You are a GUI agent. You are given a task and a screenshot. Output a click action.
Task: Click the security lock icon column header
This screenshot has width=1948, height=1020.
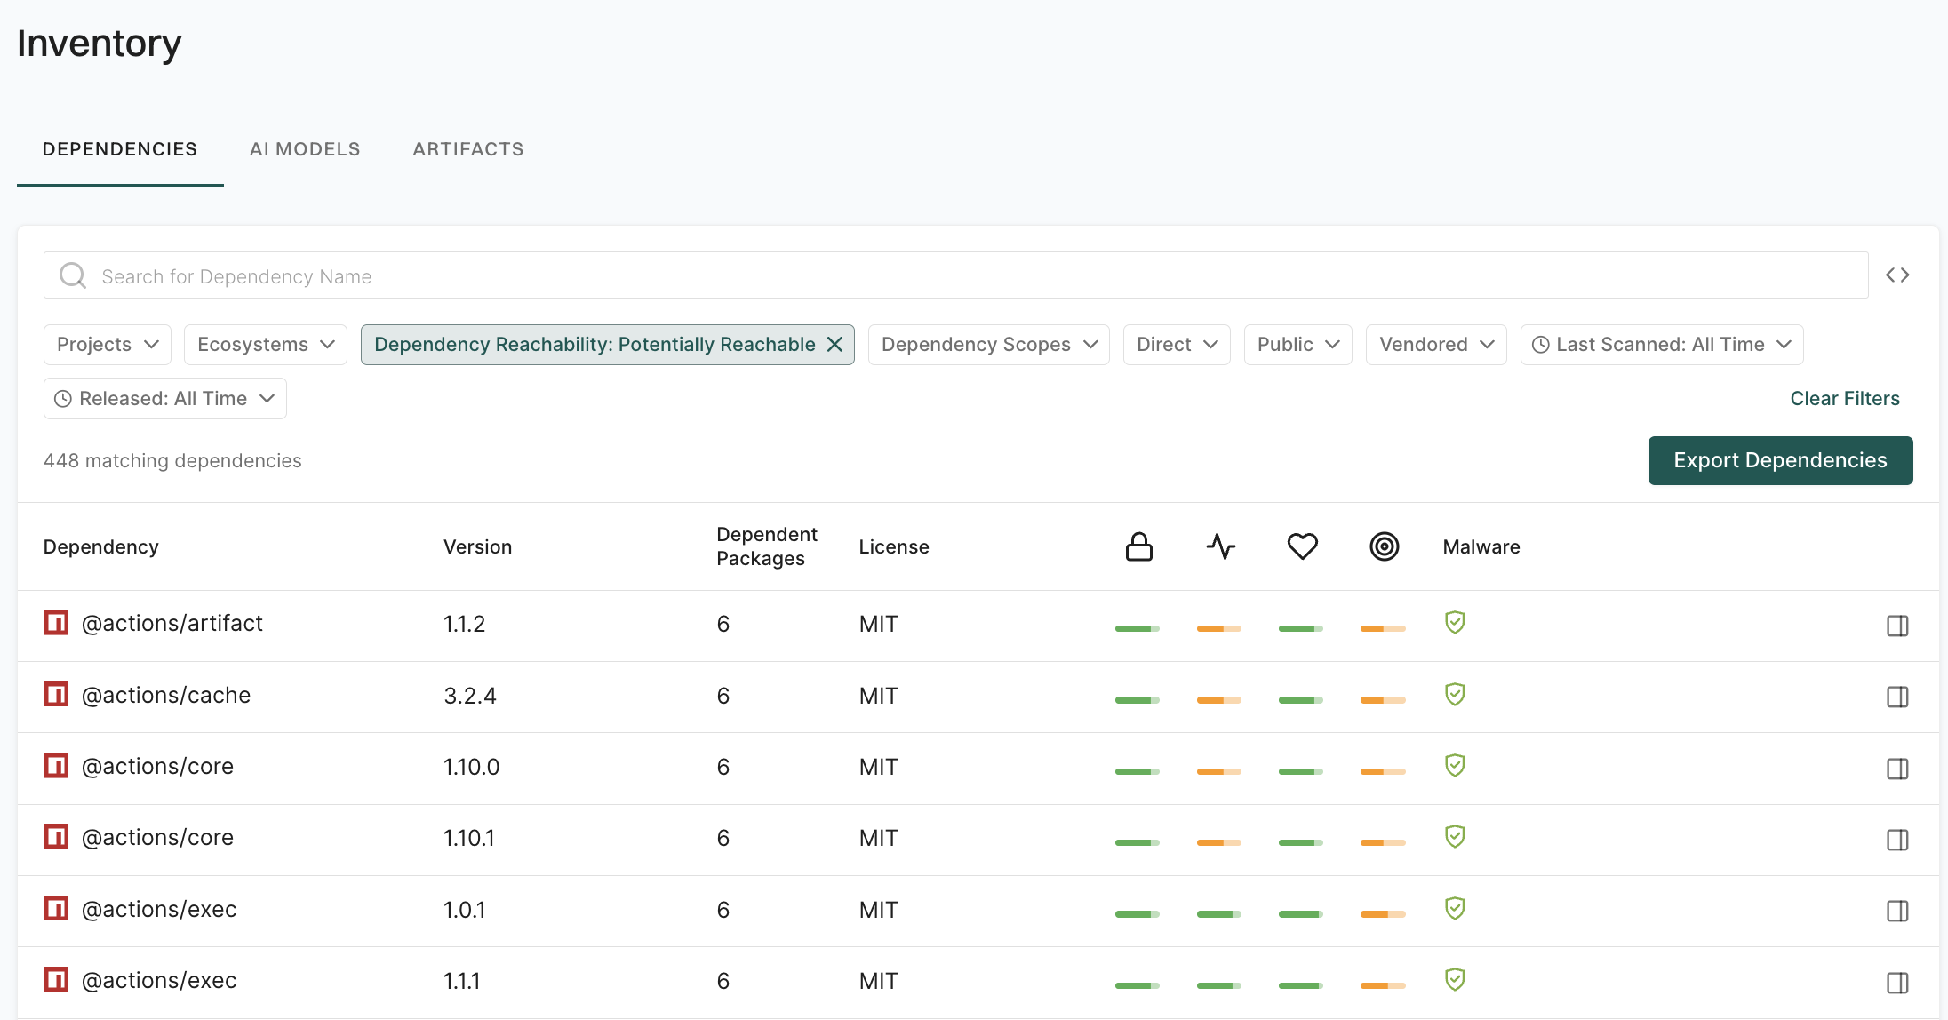[1138, 546]
